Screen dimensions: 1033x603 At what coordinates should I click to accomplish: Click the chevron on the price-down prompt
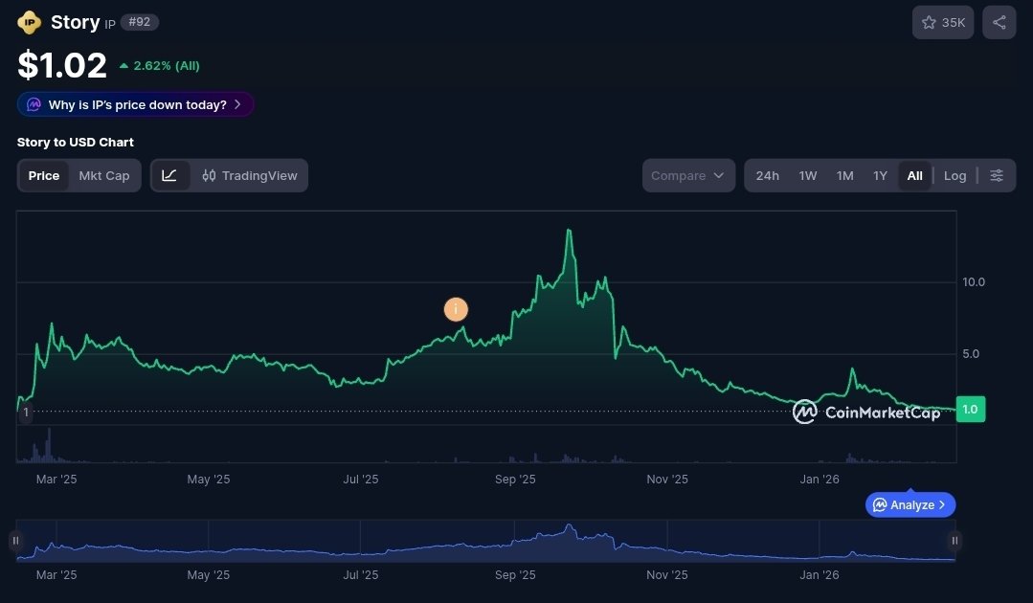click(x=237, y=104)
